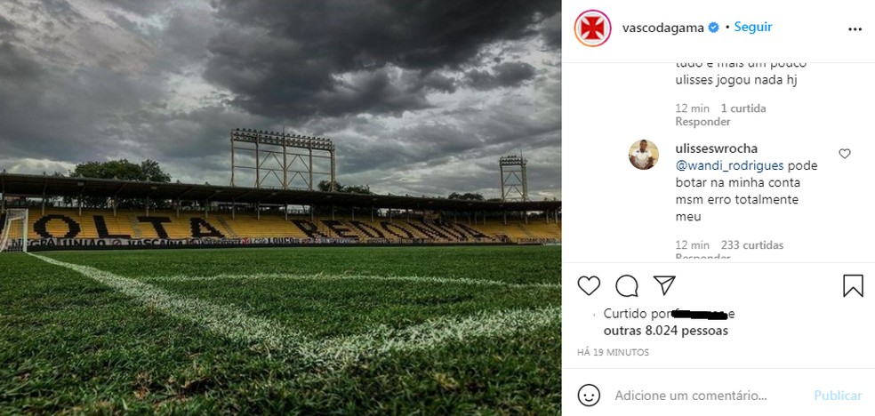Image resolution: width=875 pixels, height=416 pixels.
Task: Open comments with the speech bubble icon
Action: (627, 285)
